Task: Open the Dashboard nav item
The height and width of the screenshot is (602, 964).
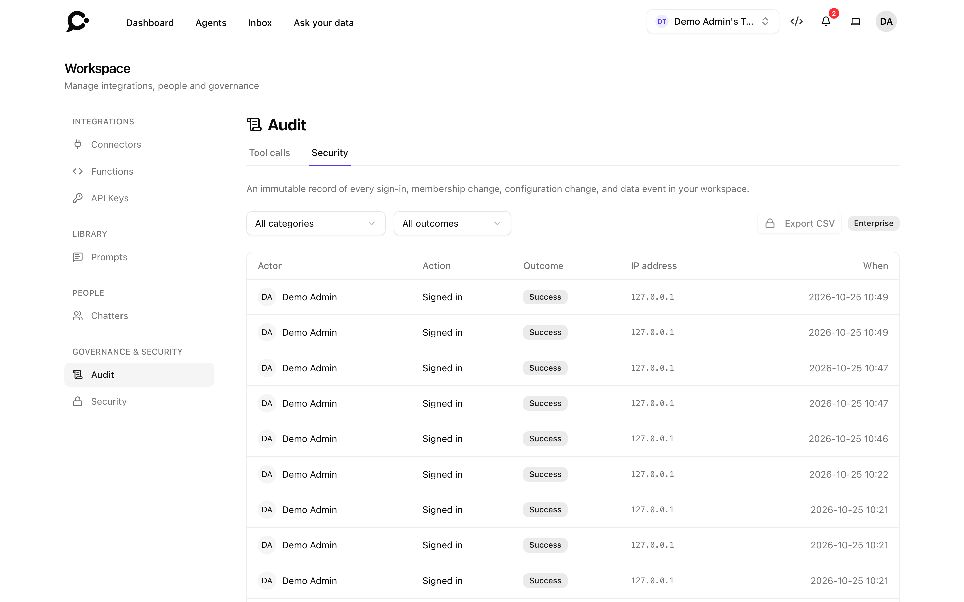Action: pos(150,23)
